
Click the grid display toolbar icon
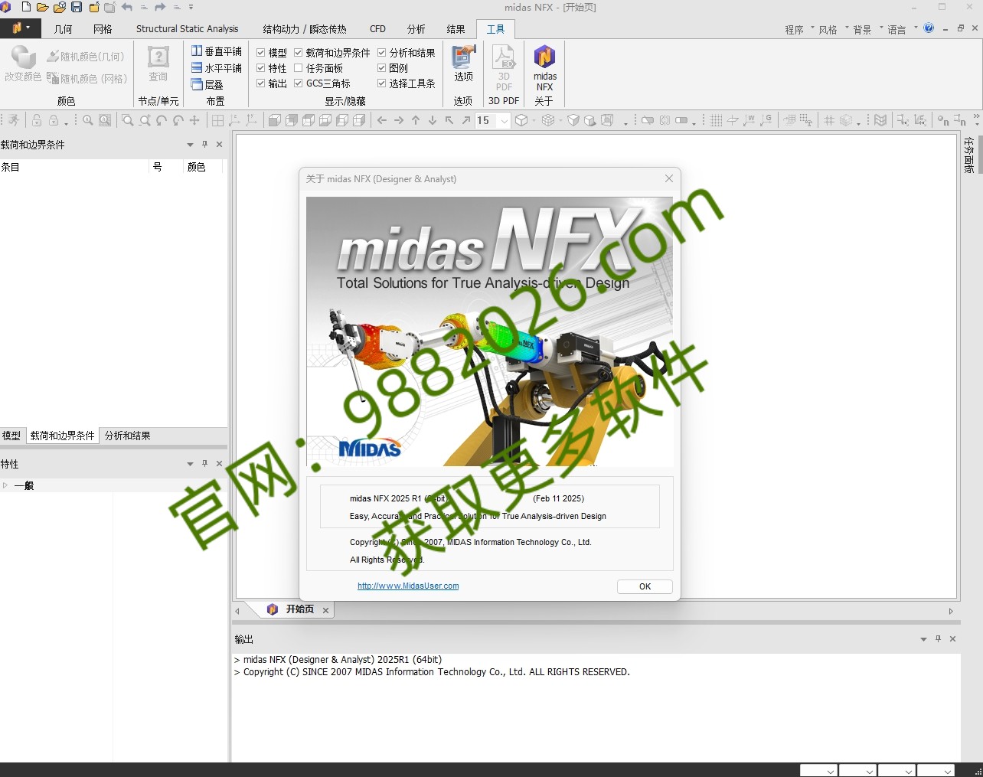point(716,120)
